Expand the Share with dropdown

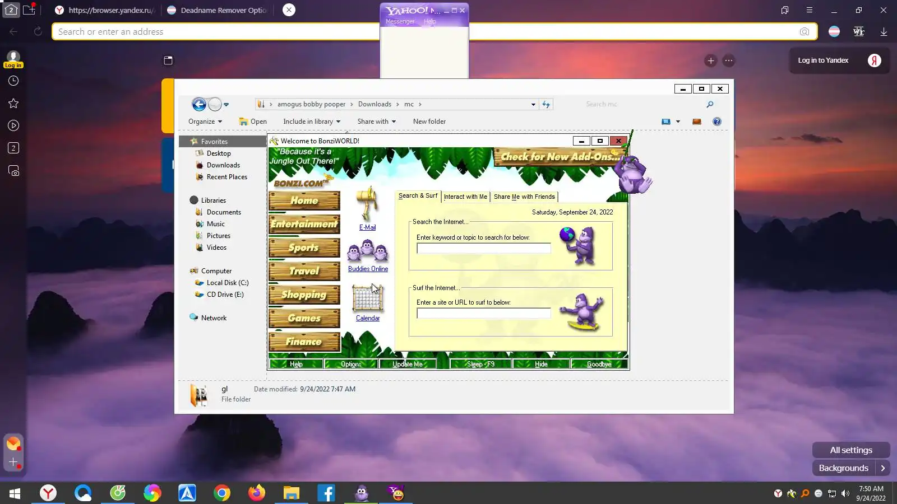pyautogui.click(x=377, y=122)
